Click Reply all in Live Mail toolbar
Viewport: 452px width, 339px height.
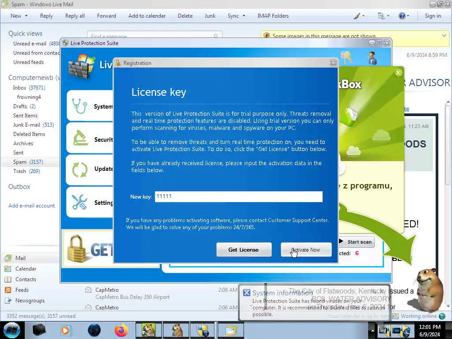click(x=75, y=16)
